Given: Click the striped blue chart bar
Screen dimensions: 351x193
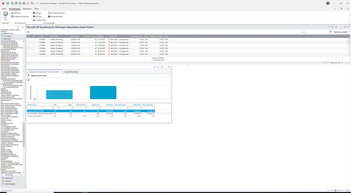Looking at the screenshot, I should [x=59, y=95].
